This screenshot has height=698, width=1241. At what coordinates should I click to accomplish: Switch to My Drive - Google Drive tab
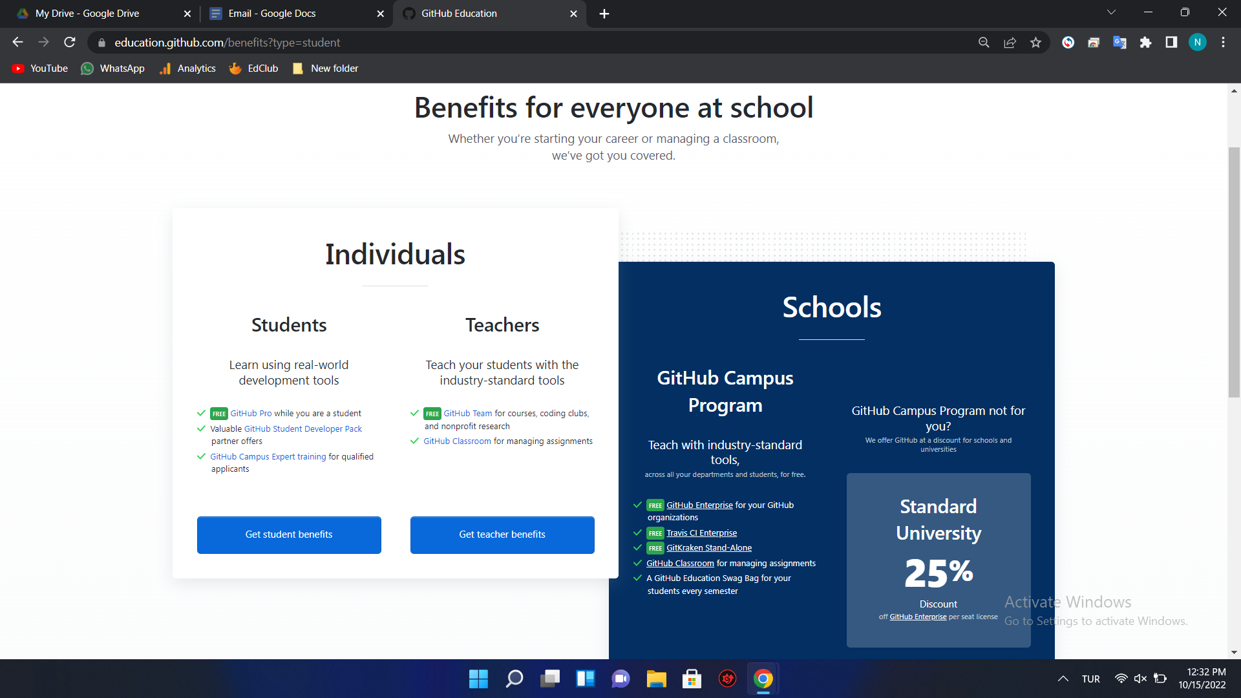pos(87,14)
